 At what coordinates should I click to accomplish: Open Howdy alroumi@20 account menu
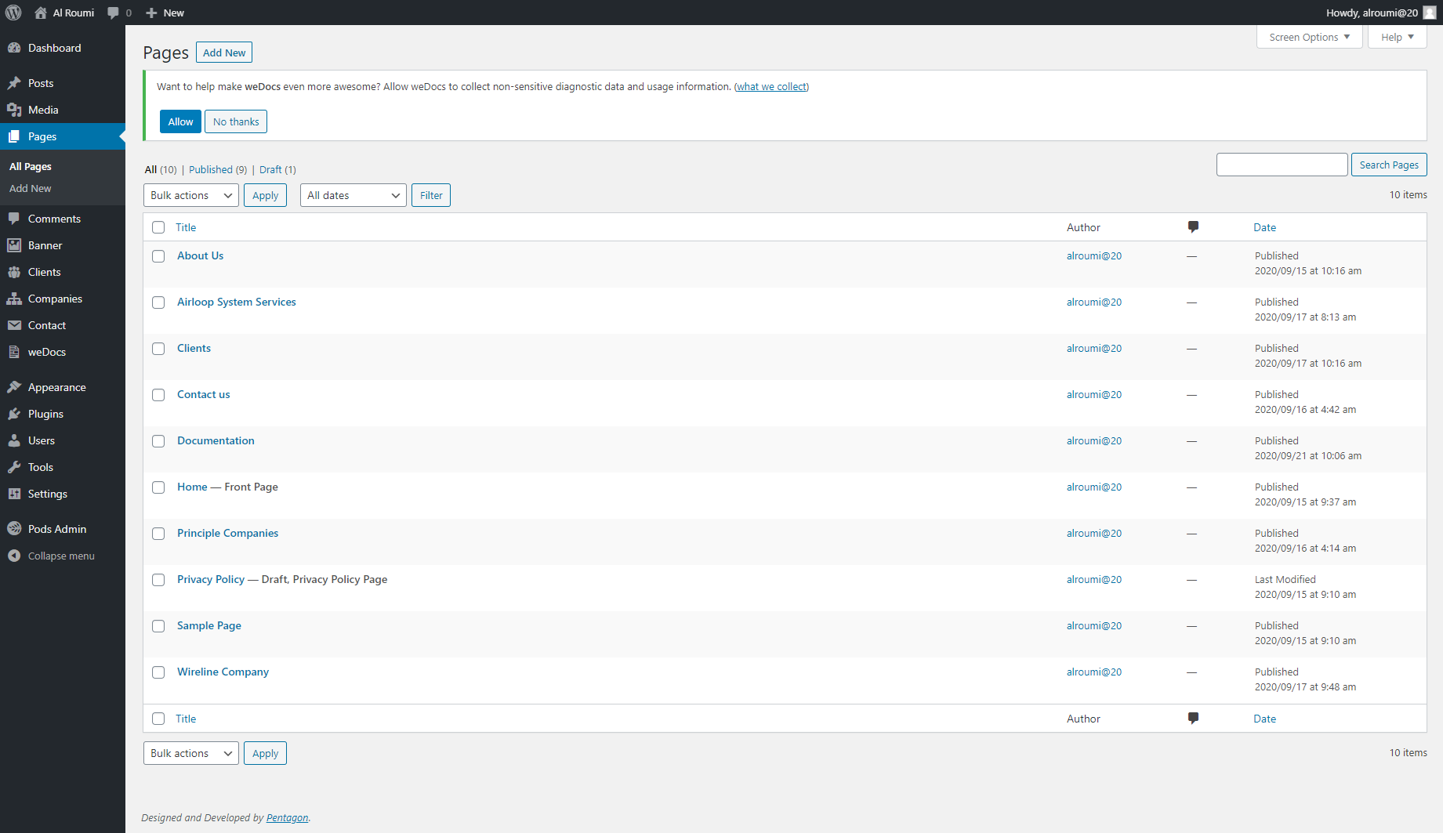(x=1381, y=13)
